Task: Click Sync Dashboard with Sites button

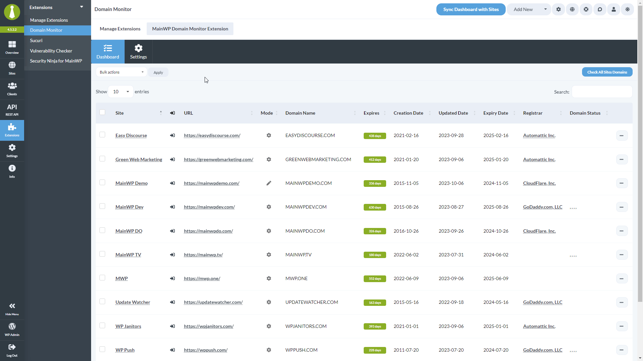Action: [x=471, y=9]
